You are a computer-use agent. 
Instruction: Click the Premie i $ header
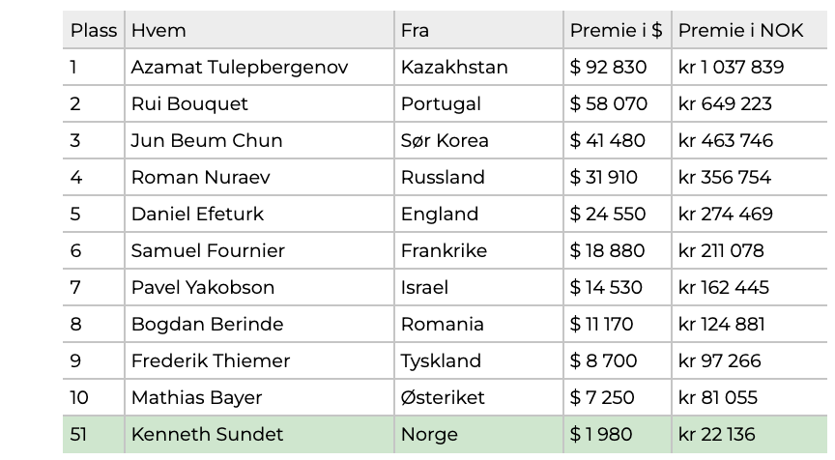pyautogui.click(x=617, y=30)
